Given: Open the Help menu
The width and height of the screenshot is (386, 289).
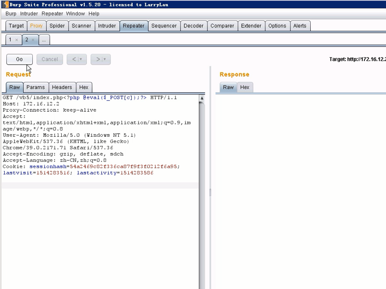Looking at the screenshot, I should click(94, 14).
